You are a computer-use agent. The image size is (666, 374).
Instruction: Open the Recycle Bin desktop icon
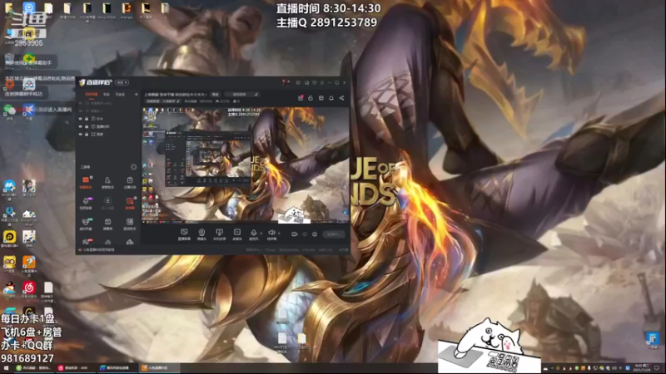coord(9,60)
